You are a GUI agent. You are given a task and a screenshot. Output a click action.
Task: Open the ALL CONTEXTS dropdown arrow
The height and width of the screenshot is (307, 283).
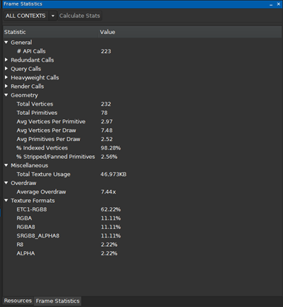53,16
